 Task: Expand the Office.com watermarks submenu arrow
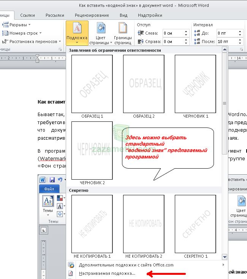(x=223, y=265)
